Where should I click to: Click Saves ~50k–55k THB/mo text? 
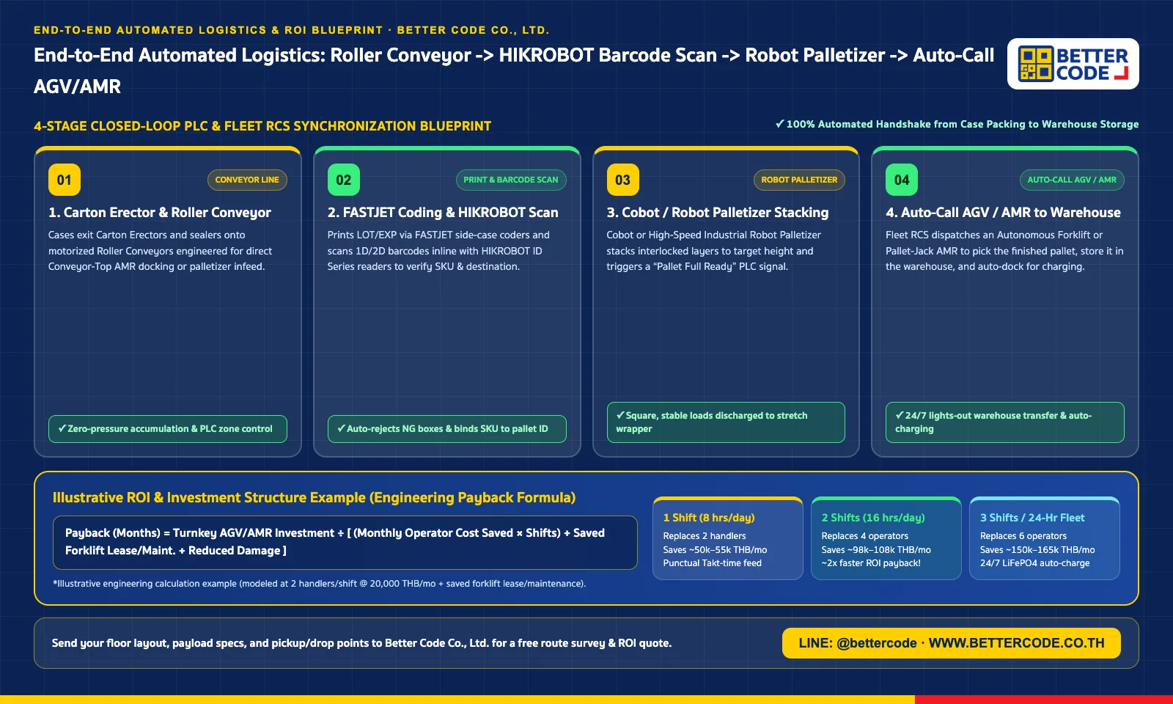point(715,550)
